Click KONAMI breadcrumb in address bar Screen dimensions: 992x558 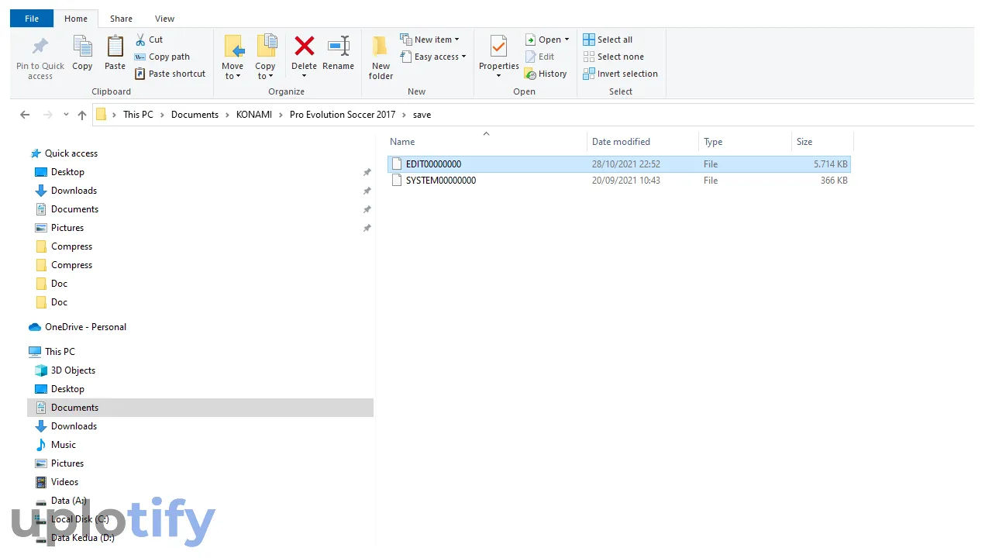click(254, 115)
